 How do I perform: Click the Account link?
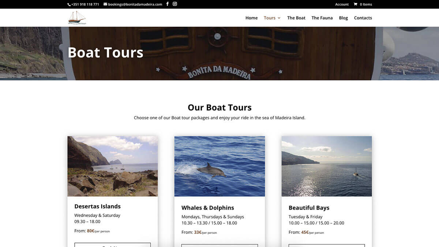342,4
